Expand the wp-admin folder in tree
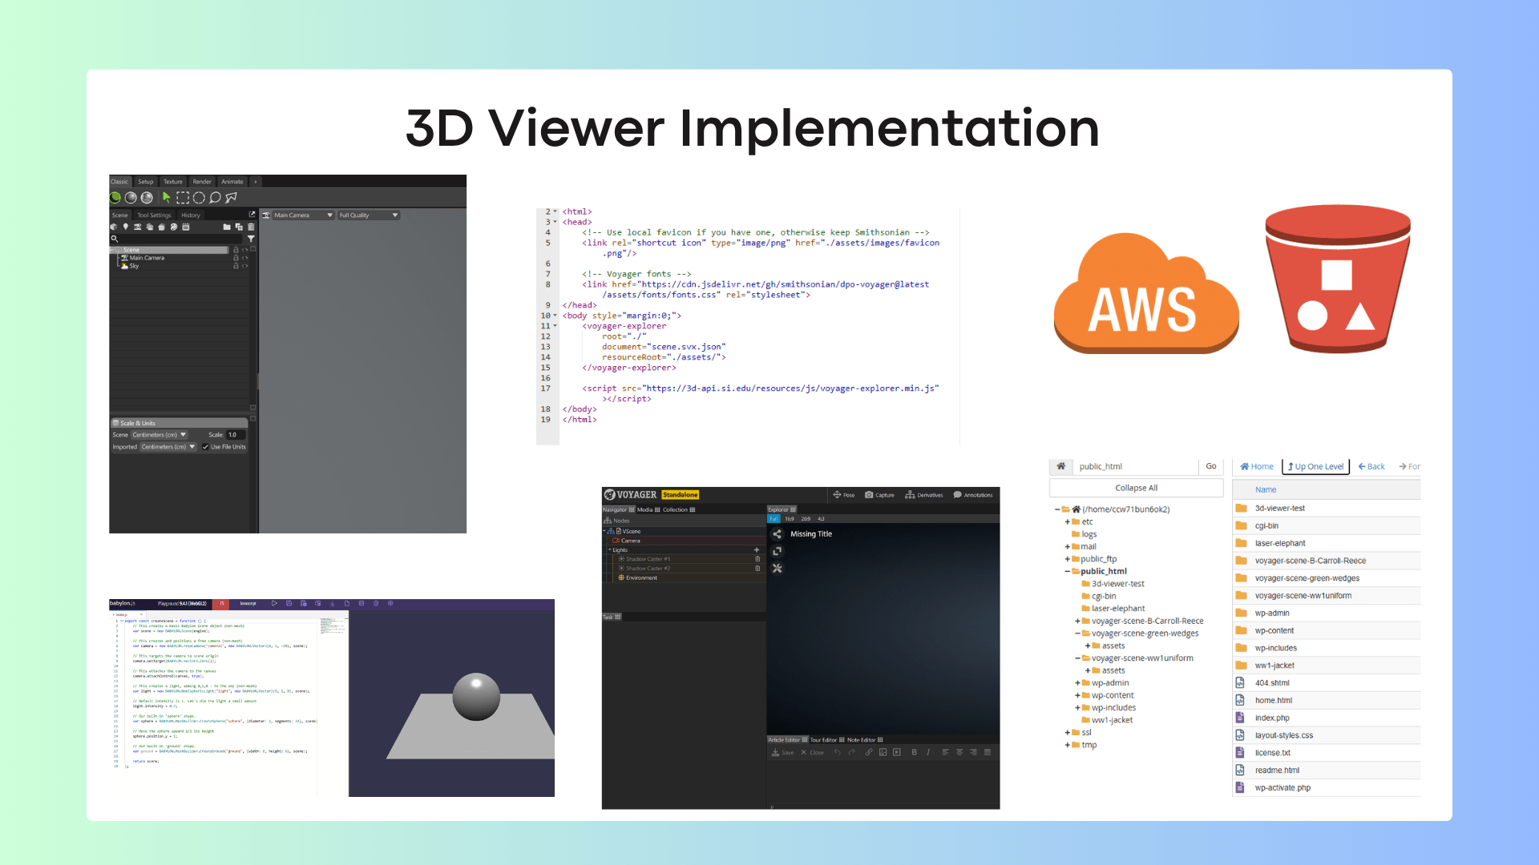This screenshot has height=865, width=1539. [x=1077, y=683]
